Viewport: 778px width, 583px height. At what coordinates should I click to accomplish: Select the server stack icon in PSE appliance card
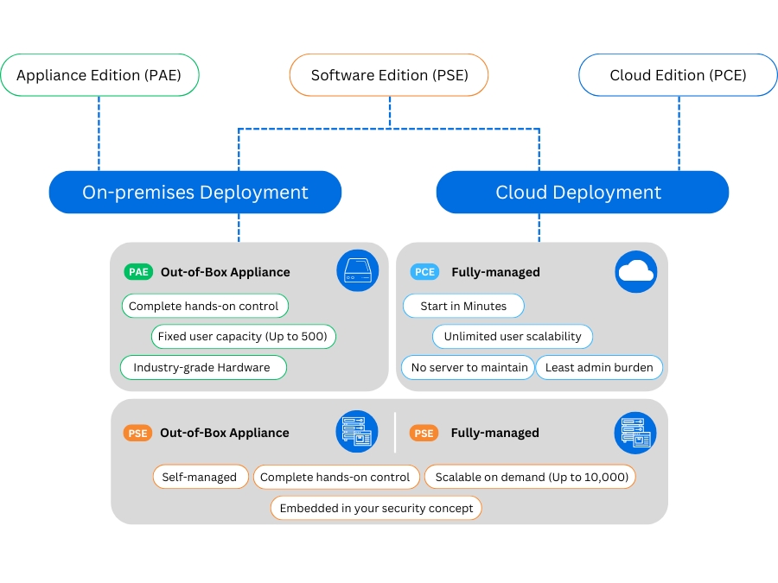coord(357,431)
